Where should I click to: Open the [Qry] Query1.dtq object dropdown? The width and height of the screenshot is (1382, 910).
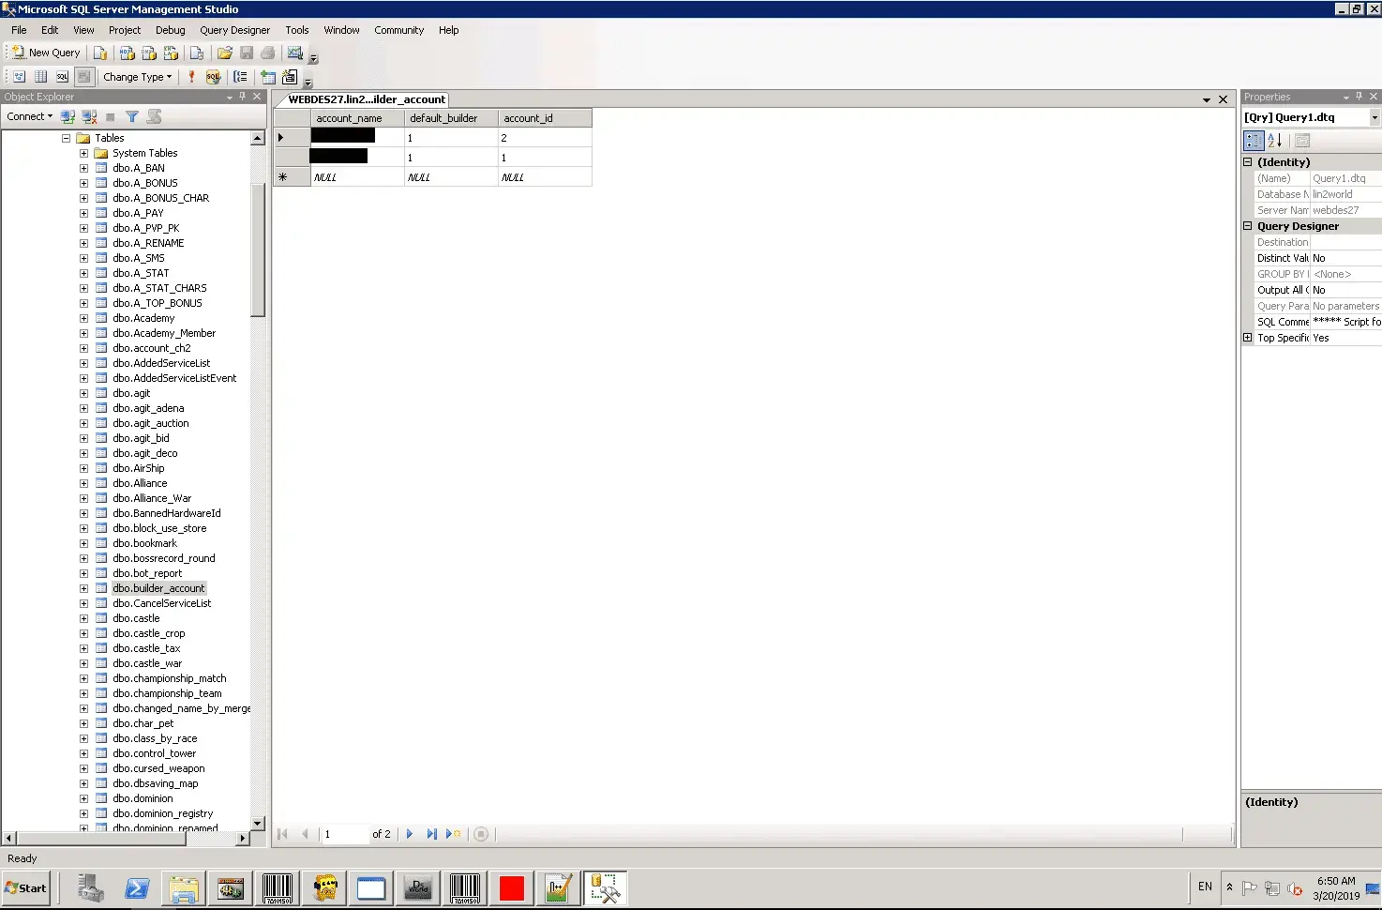point(1374,117)
